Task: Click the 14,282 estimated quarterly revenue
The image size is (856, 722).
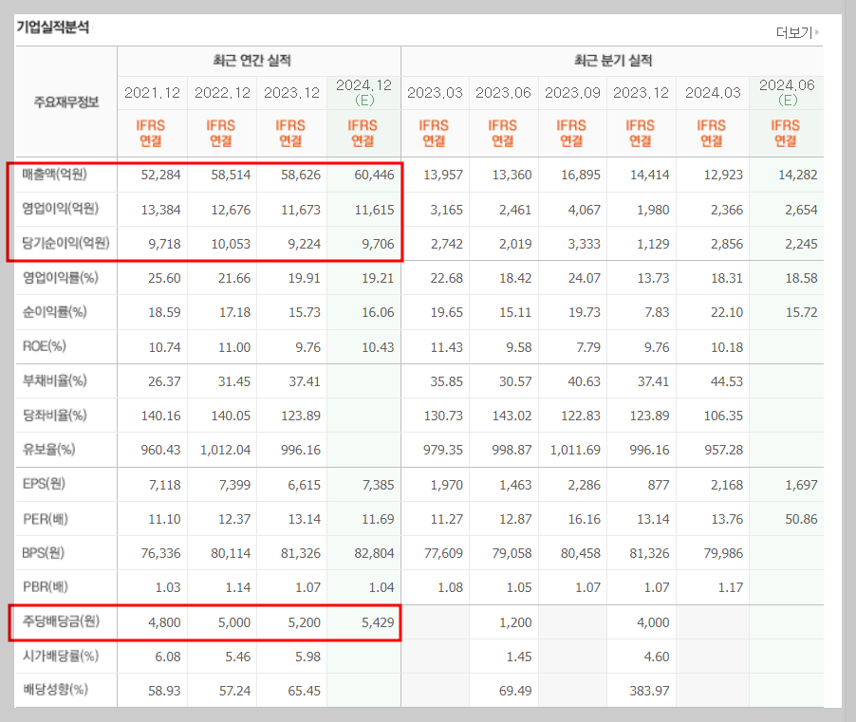Action: pyautogui.click(x=797, y=176)
